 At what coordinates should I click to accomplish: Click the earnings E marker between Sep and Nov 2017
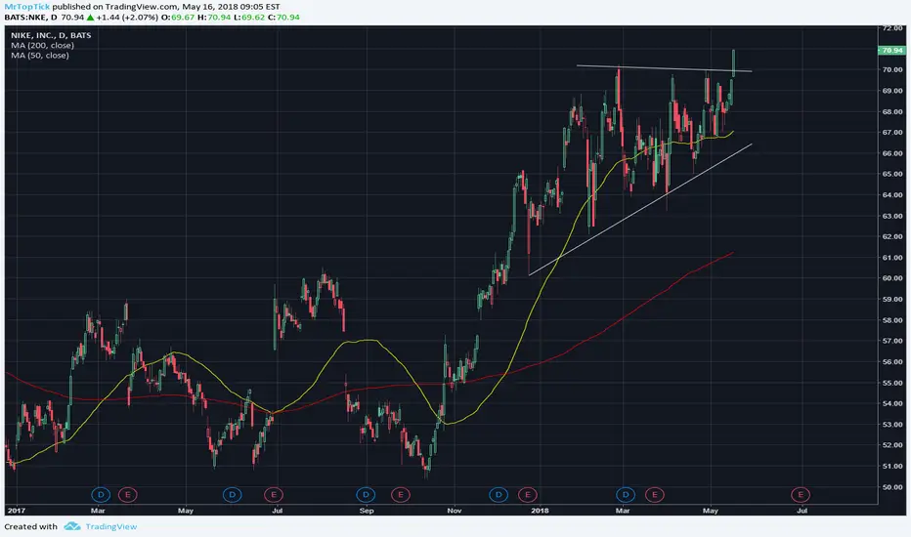click(x=400, y=495)
